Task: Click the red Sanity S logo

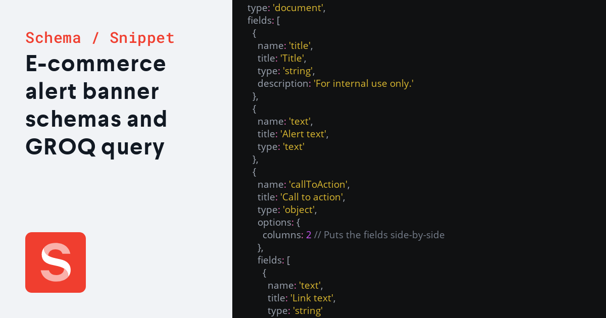Action: 56,262
